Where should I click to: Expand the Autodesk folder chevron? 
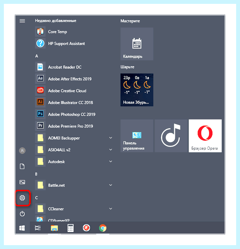[111, 162]
